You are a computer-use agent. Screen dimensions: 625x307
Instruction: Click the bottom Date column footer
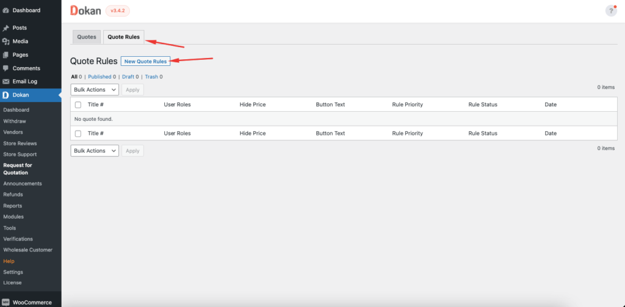pyautogui.click(x=551, y=134)
